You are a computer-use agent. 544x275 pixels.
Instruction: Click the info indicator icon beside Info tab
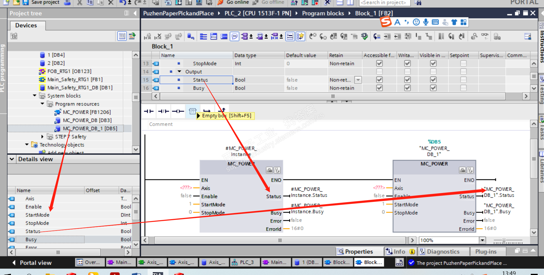pyautogui.click(x=412, y=251)
